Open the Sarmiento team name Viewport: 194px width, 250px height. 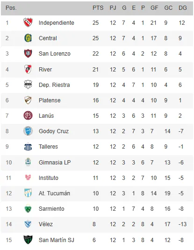click(51, 209)
